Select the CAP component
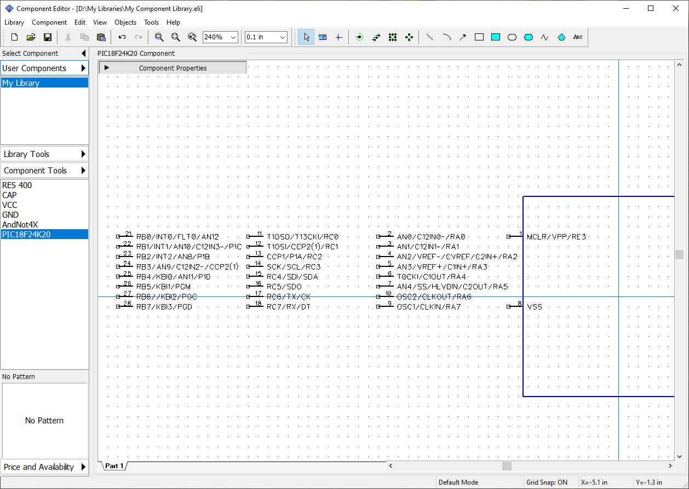689x489 pixels. (44, 195)
